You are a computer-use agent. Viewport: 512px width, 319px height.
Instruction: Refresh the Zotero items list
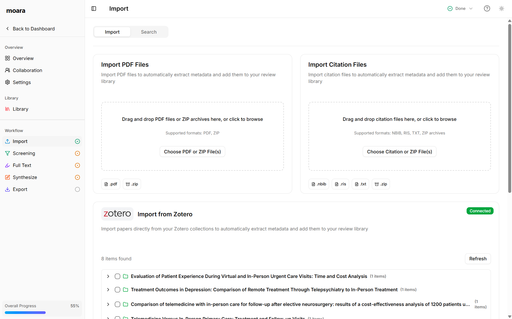478,258
